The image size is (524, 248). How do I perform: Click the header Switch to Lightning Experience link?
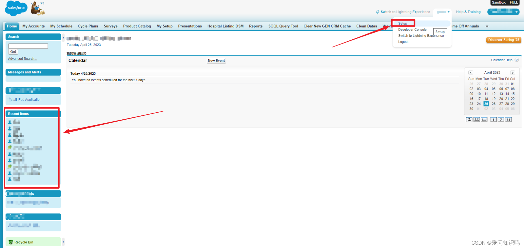[405, 12]
